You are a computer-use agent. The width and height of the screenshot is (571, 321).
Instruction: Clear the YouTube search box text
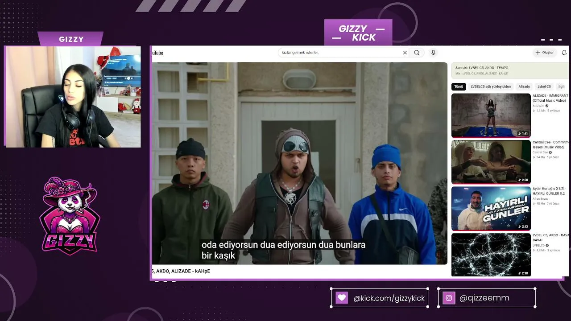point(405,53)
